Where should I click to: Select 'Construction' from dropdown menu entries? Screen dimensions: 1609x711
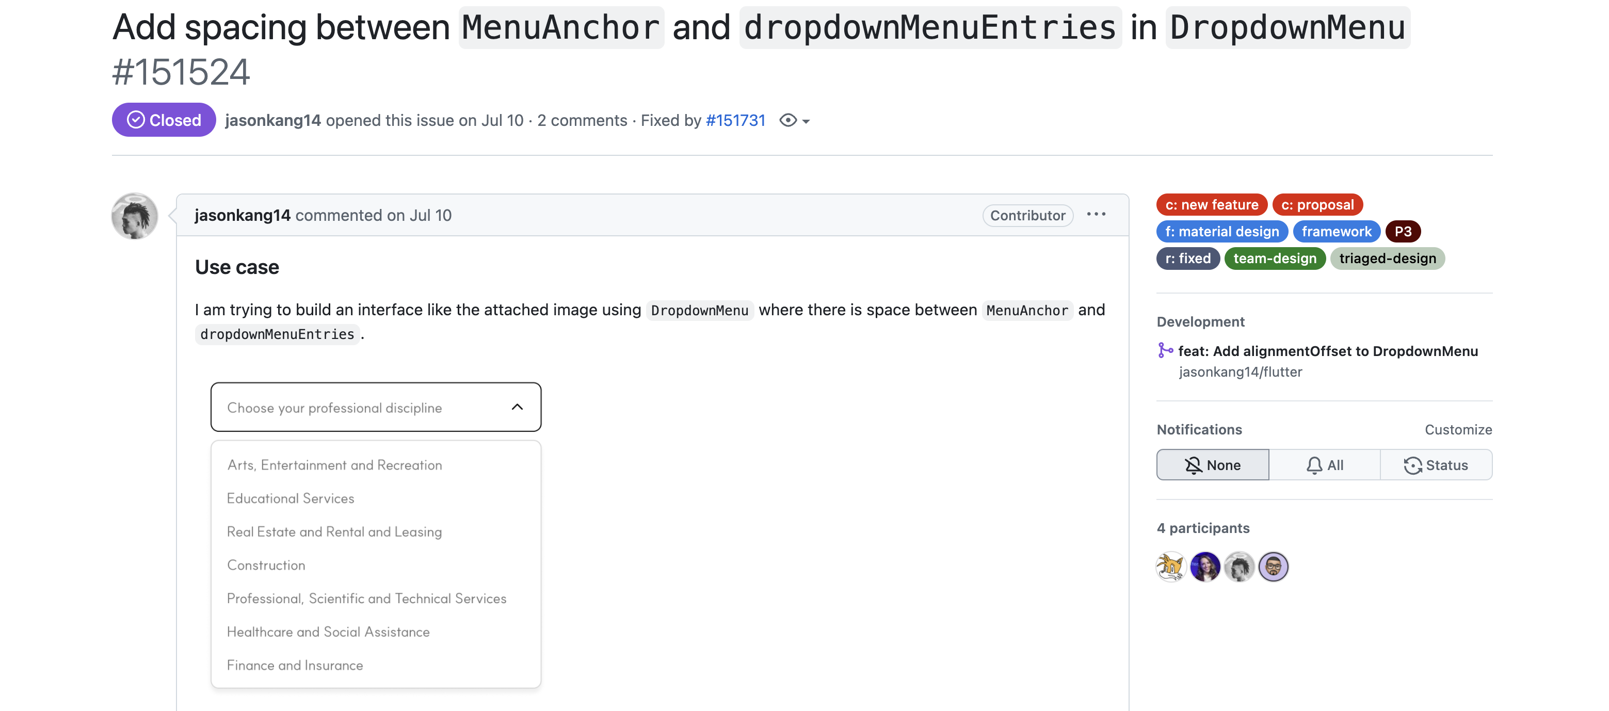point(266,564)
